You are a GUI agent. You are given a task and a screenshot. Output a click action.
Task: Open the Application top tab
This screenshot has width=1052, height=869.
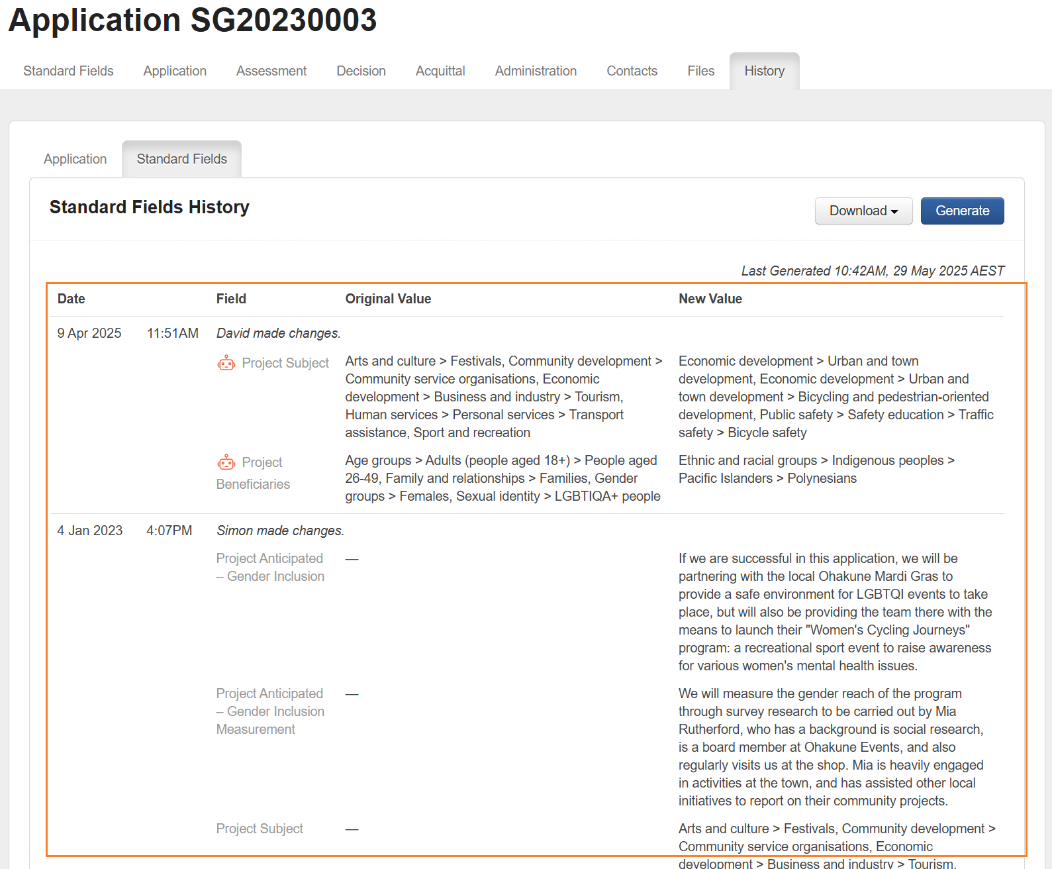coord(175,71)
